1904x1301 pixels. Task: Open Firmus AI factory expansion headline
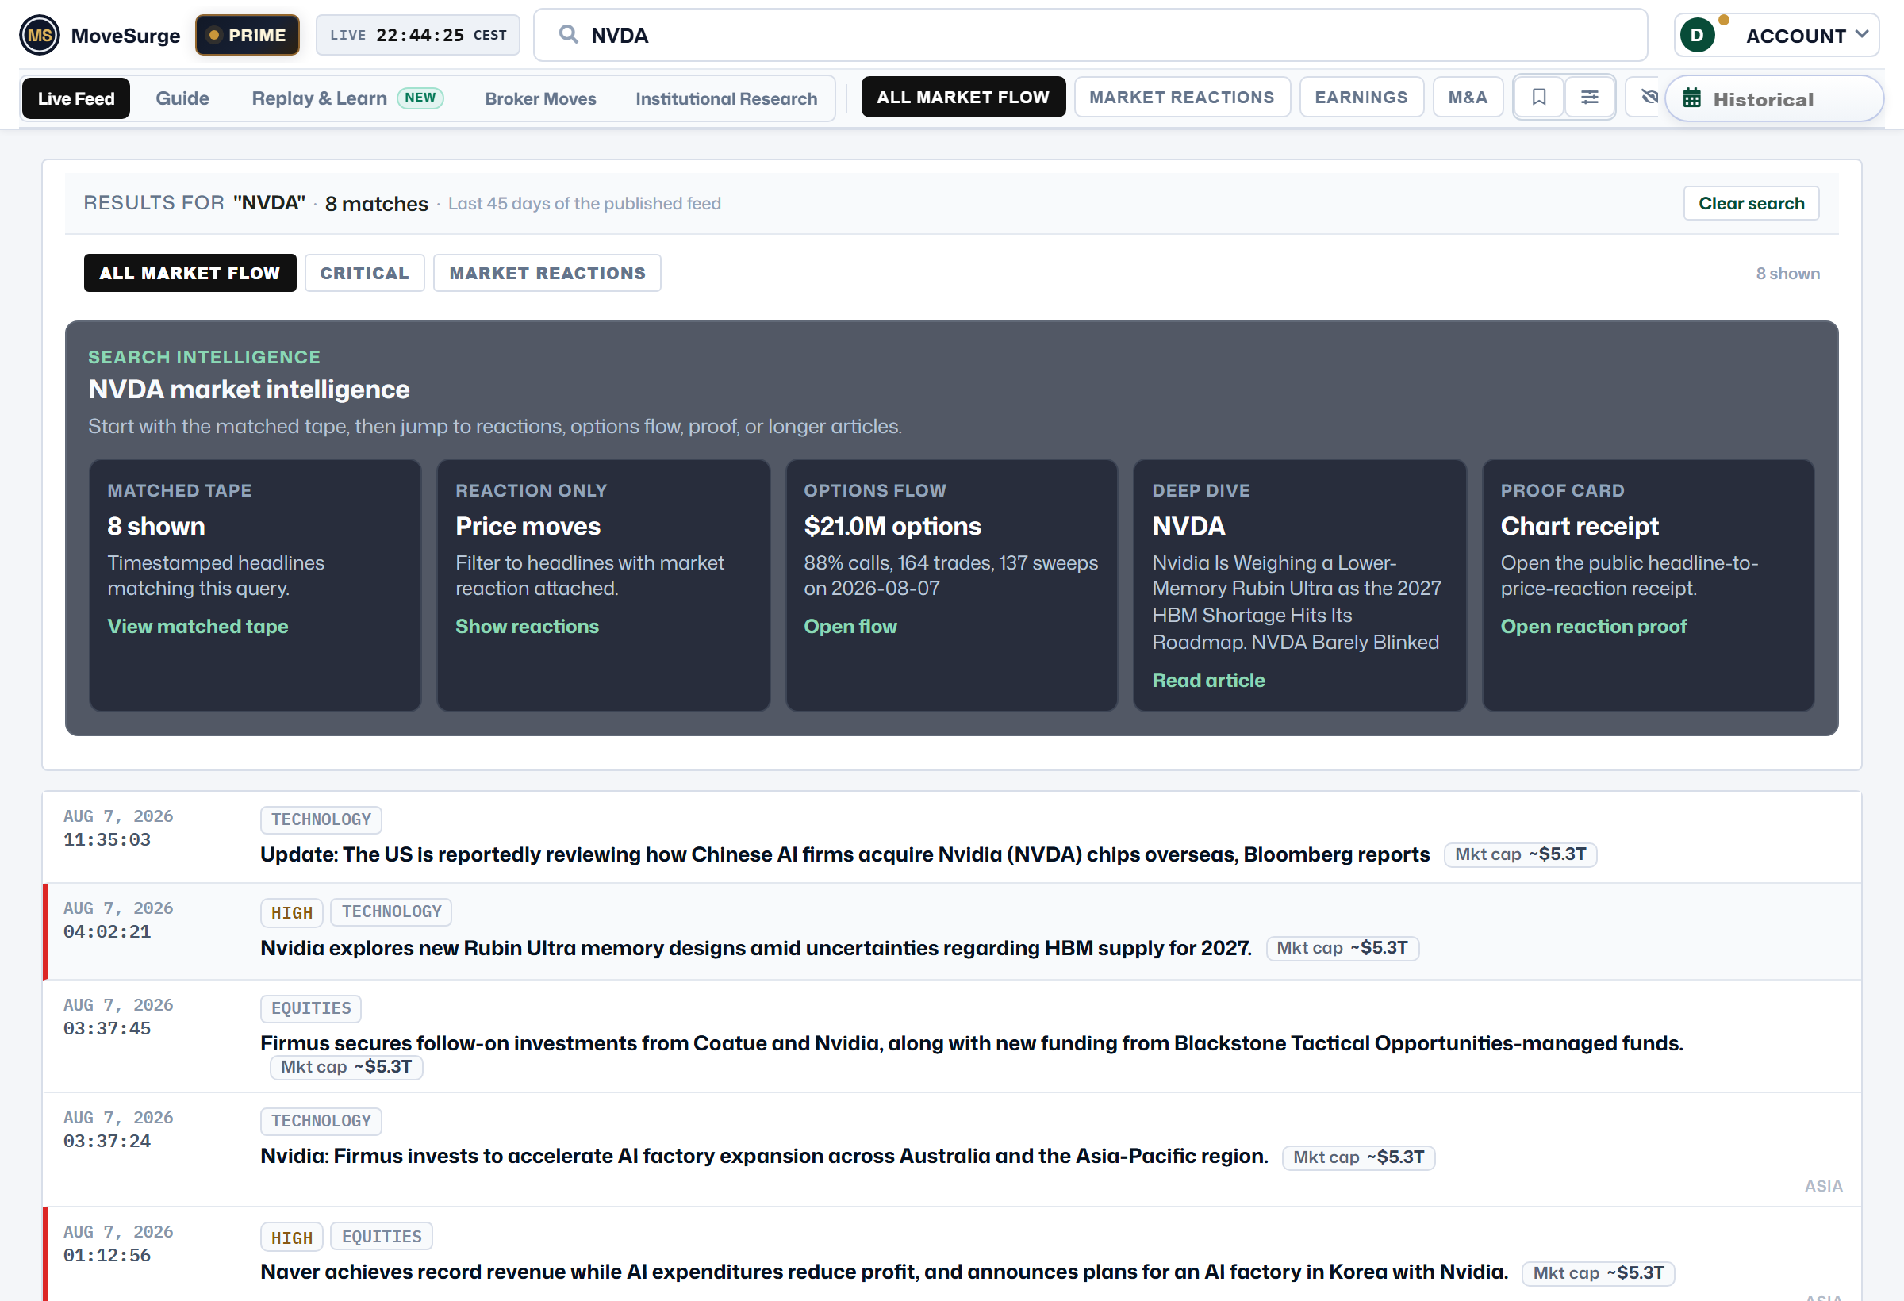(763, 1156)
